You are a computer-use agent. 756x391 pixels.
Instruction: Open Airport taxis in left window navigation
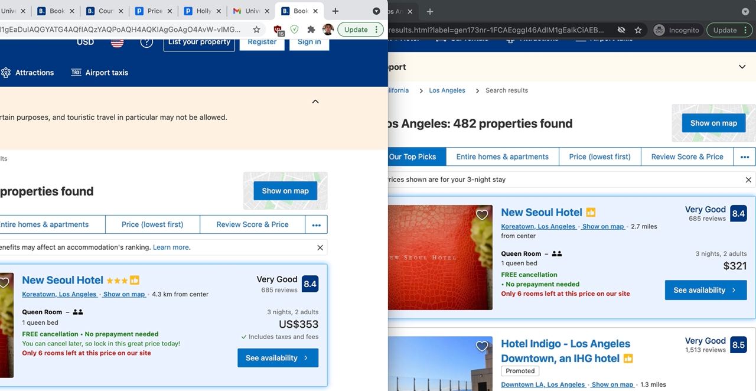(x=99, y=73)
